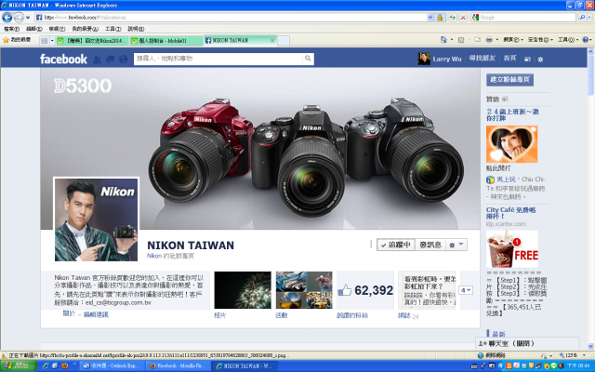Show Quick Tabs grid view

point(45,41)
